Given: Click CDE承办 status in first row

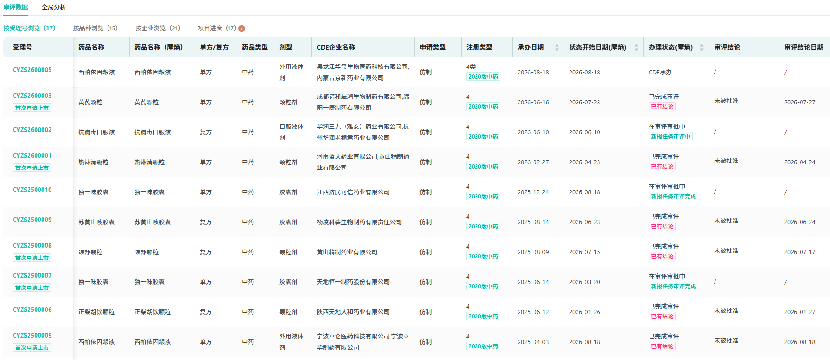Looking at the screenshot, I should point(660,72).
